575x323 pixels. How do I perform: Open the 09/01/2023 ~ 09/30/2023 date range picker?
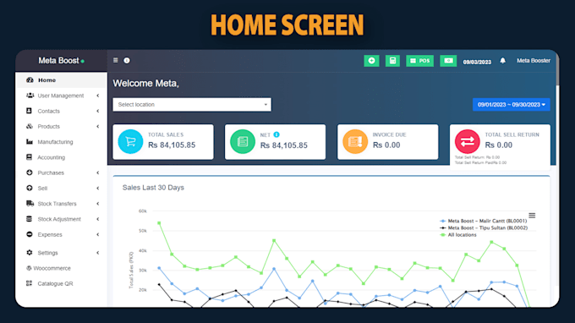click(x=512, y=105)
